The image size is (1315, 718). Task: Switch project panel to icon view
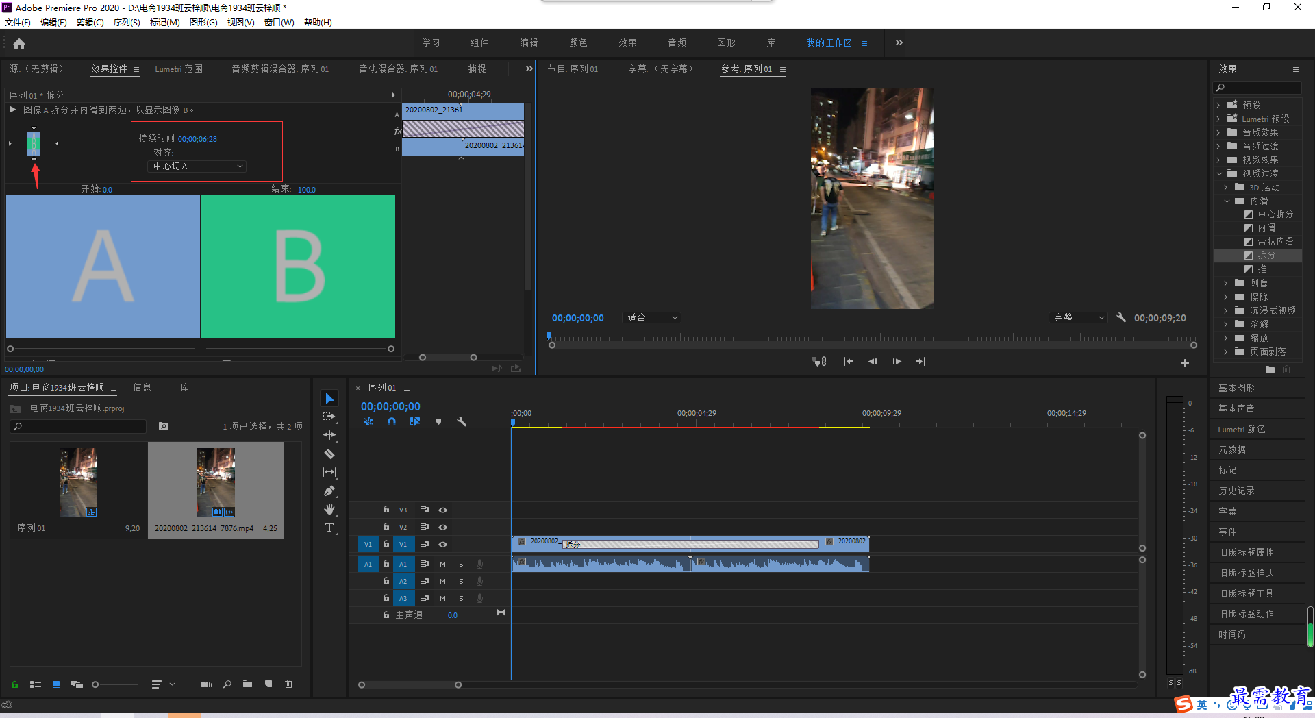tap(56, 684)
